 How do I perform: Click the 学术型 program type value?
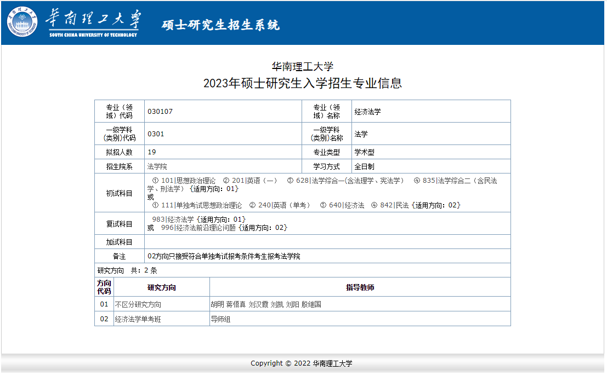click(364, 152)
